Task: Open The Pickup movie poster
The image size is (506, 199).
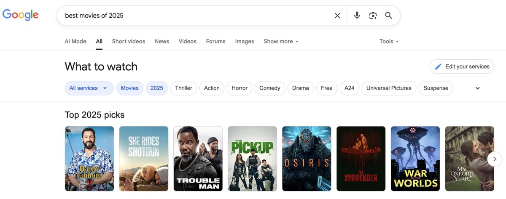Action: click(x=253, y=159)
